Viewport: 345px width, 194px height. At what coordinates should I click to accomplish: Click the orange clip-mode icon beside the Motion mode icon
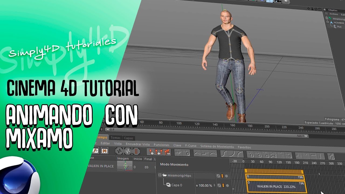[104, 151]
